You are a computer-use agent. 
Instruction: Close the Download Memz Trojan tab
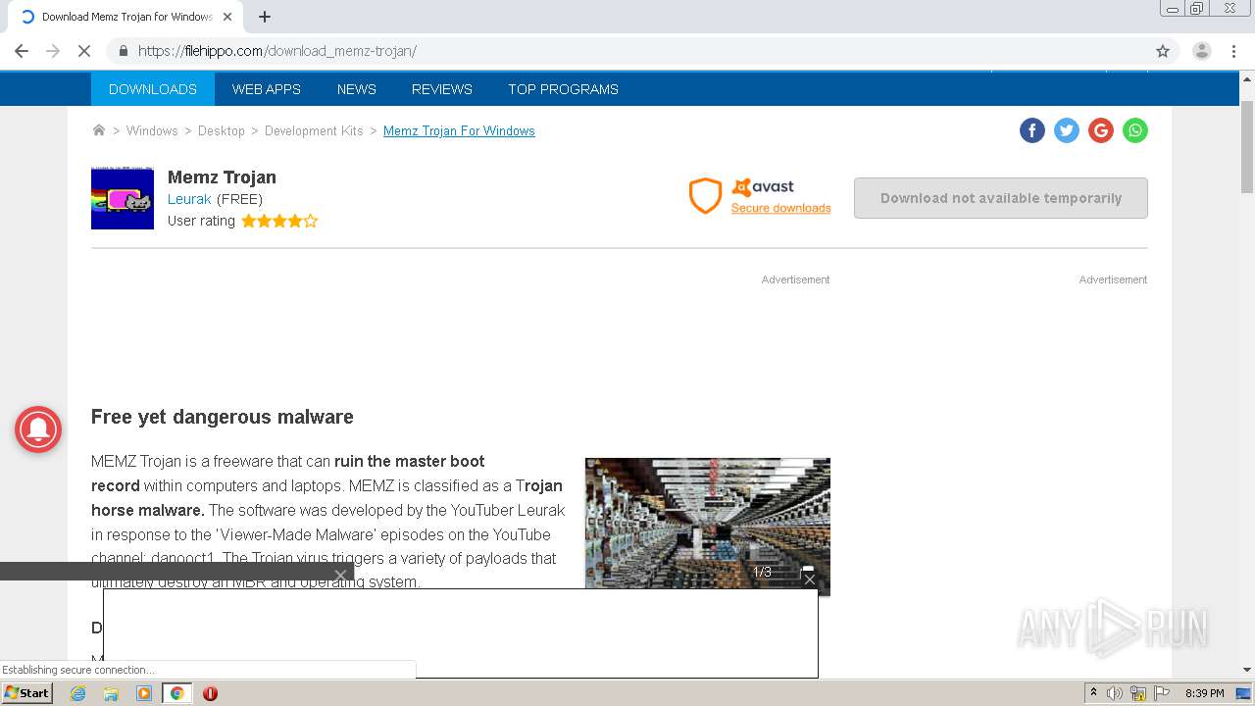(x=227, y=17)
